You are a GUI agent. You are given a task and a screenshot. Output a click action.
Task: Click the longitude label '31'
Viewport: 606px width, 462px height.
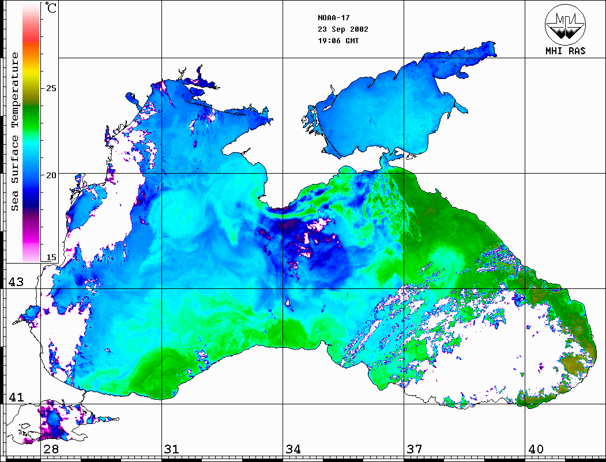[x=172, y=449]
